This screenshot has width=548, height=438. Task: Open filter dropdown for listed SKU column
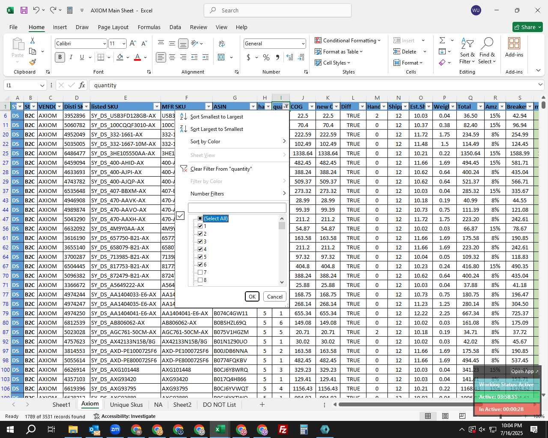coord(157,107)
